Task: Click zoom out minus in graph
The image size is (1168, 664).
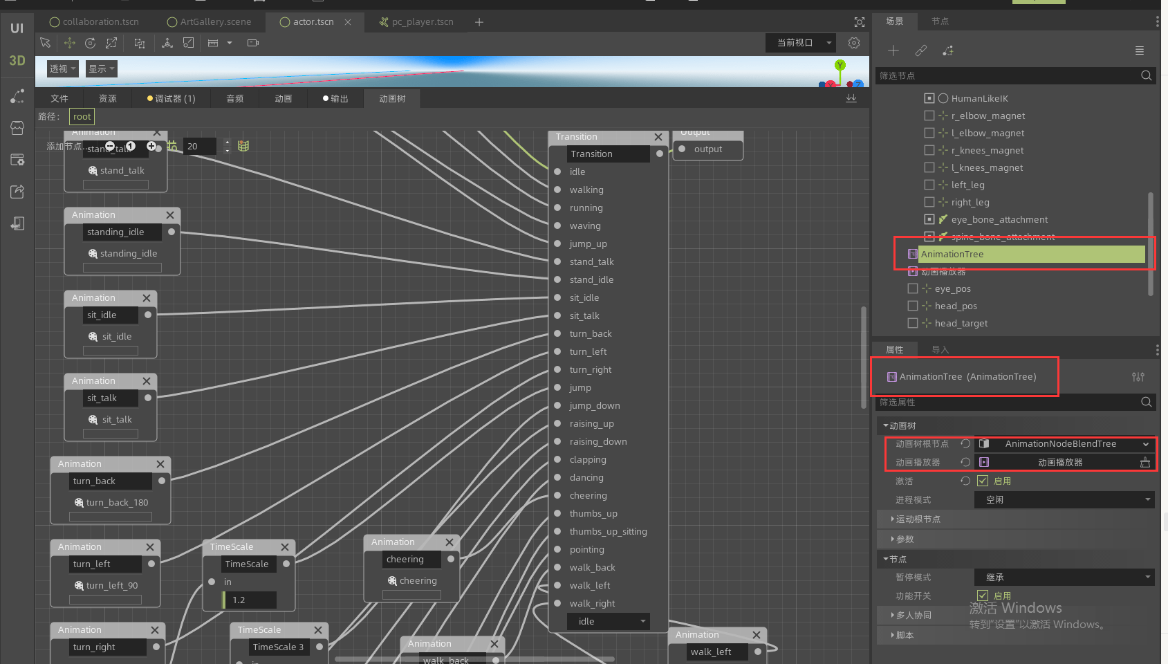Action: (x=110, y=146)
